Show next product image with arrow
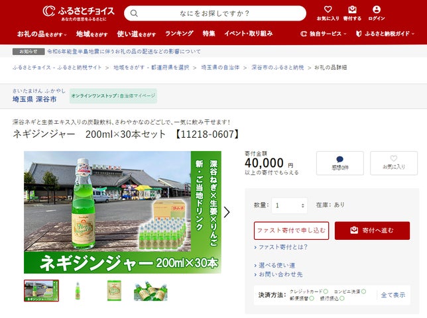This screenshot has width=427, height=318. [x=227, y=212]
